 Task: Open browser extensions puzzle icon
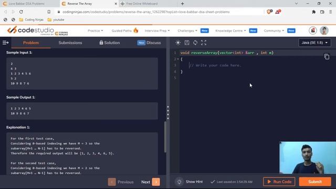tap(314, 12)
